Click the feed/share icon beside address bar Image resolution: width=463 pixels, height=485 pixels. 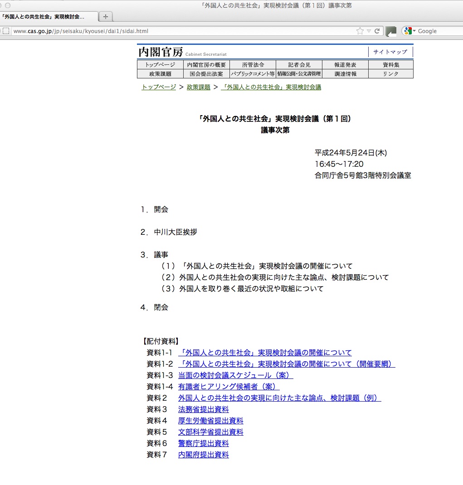click(x=391, y=31)
